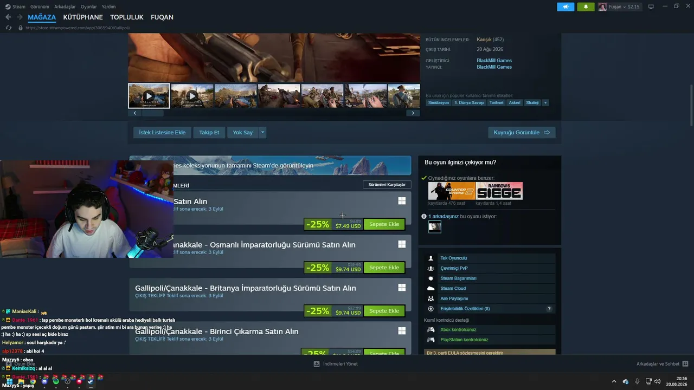Add the $7.49 edition to cart
Viewport: 694px width, 390px height.
[384, 224]
